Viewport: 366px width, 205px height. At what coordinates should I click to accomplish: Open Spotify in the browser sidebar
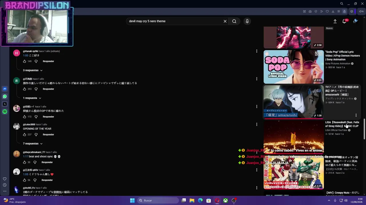point(5,112)
